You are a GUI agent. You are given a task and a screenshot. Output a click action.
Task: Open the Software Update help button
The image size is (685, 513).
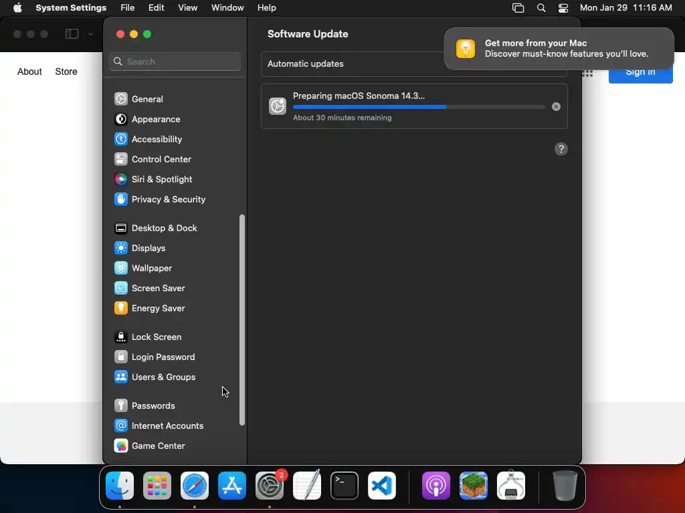(x=561, y=149)
